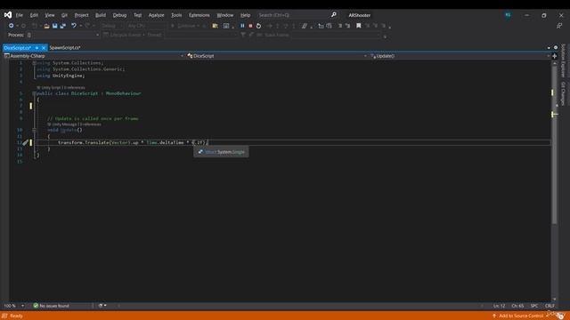
Task: Click the Ln: 12 line indicator
Action: click(x=499, y=306)
